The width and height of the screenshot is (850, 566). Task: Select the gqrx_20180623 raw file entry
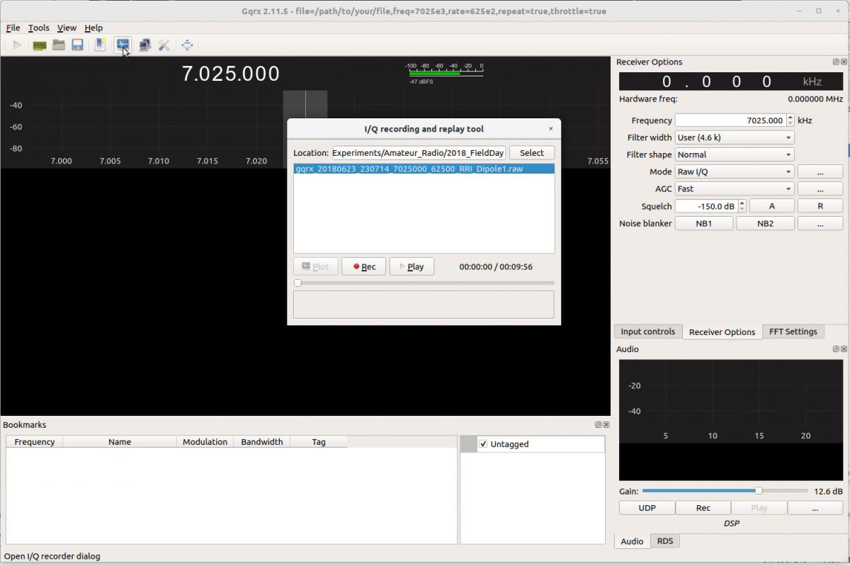click(409, 169)
